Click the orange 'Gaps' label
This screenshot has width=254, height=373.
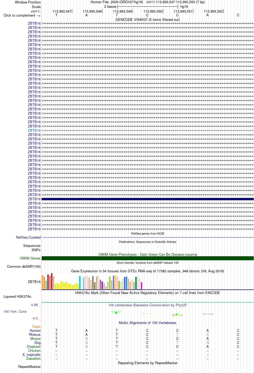[x=36, y=326]
